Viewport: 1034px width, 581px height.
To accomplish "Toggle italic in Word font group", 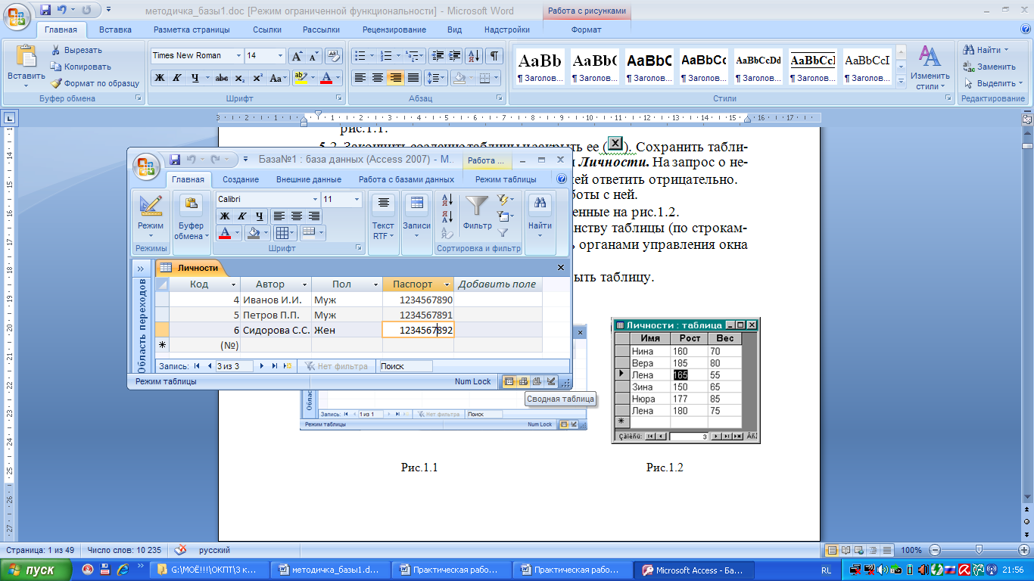I will [x=176, y=78].
